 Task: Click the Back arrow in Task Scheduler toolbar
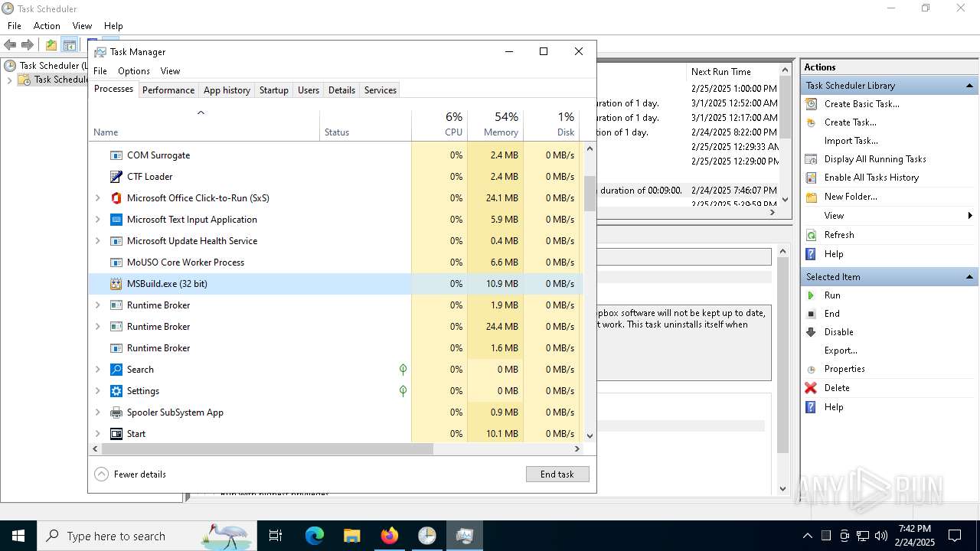pos(10,45)
